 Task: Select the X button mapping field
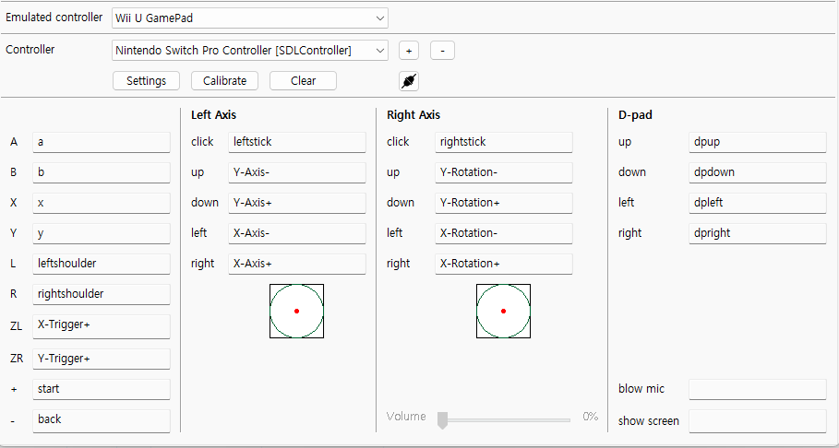pos(102,203)
